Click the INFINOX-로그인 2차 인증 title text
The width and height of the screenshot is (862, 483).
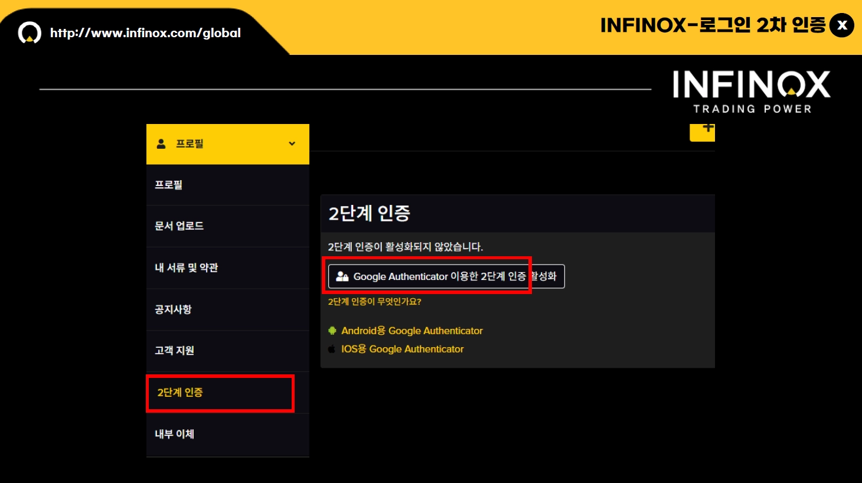713,25
